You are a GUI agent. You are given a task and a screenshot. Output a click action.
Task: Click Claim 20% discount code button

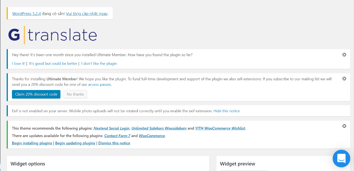pos(36,94)
